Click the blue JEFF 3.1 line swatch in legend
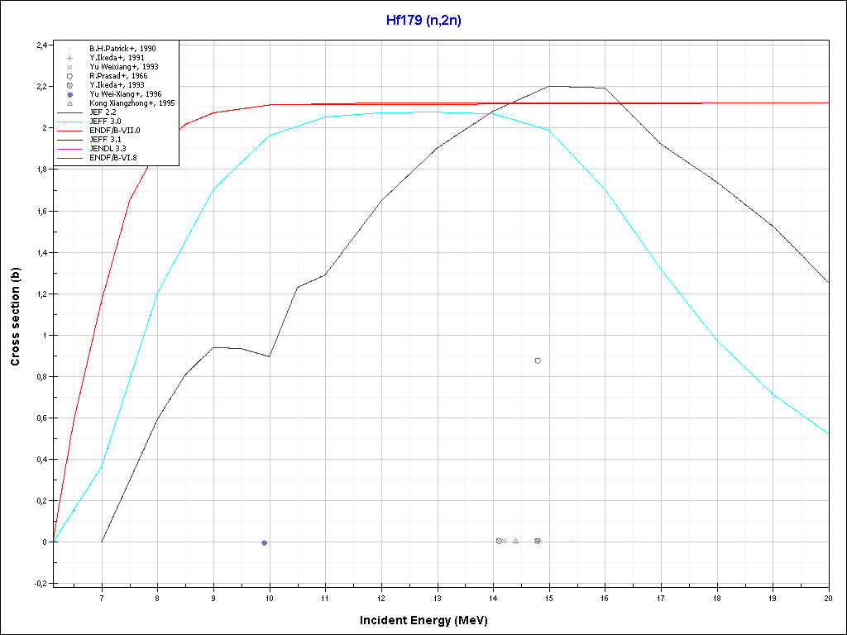847x635 pixels. [70, 140]
